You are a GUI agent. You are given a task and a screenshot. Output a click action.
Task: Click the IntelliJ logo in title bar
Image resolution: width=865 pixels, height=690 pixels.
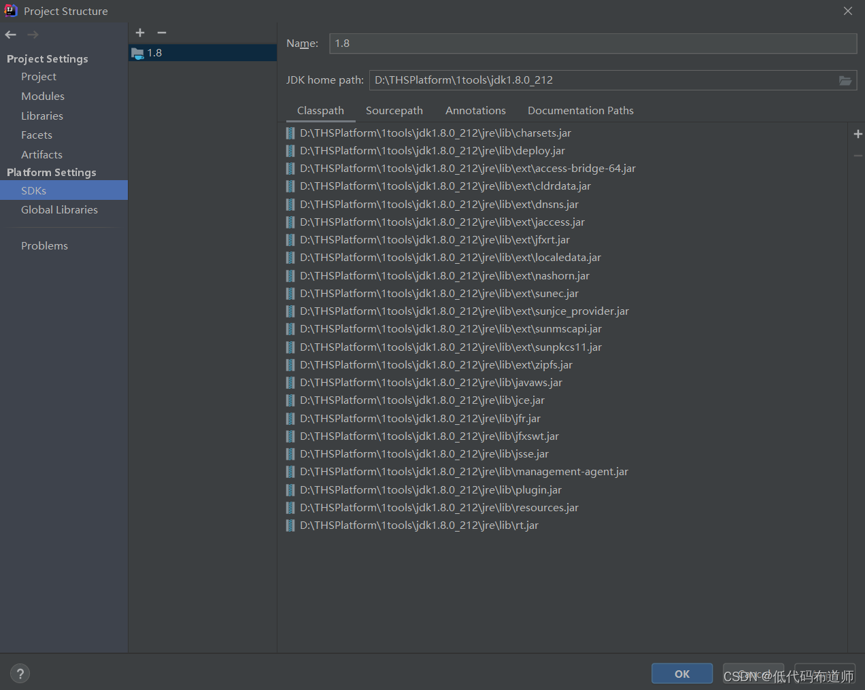click(x=11, y=11)
